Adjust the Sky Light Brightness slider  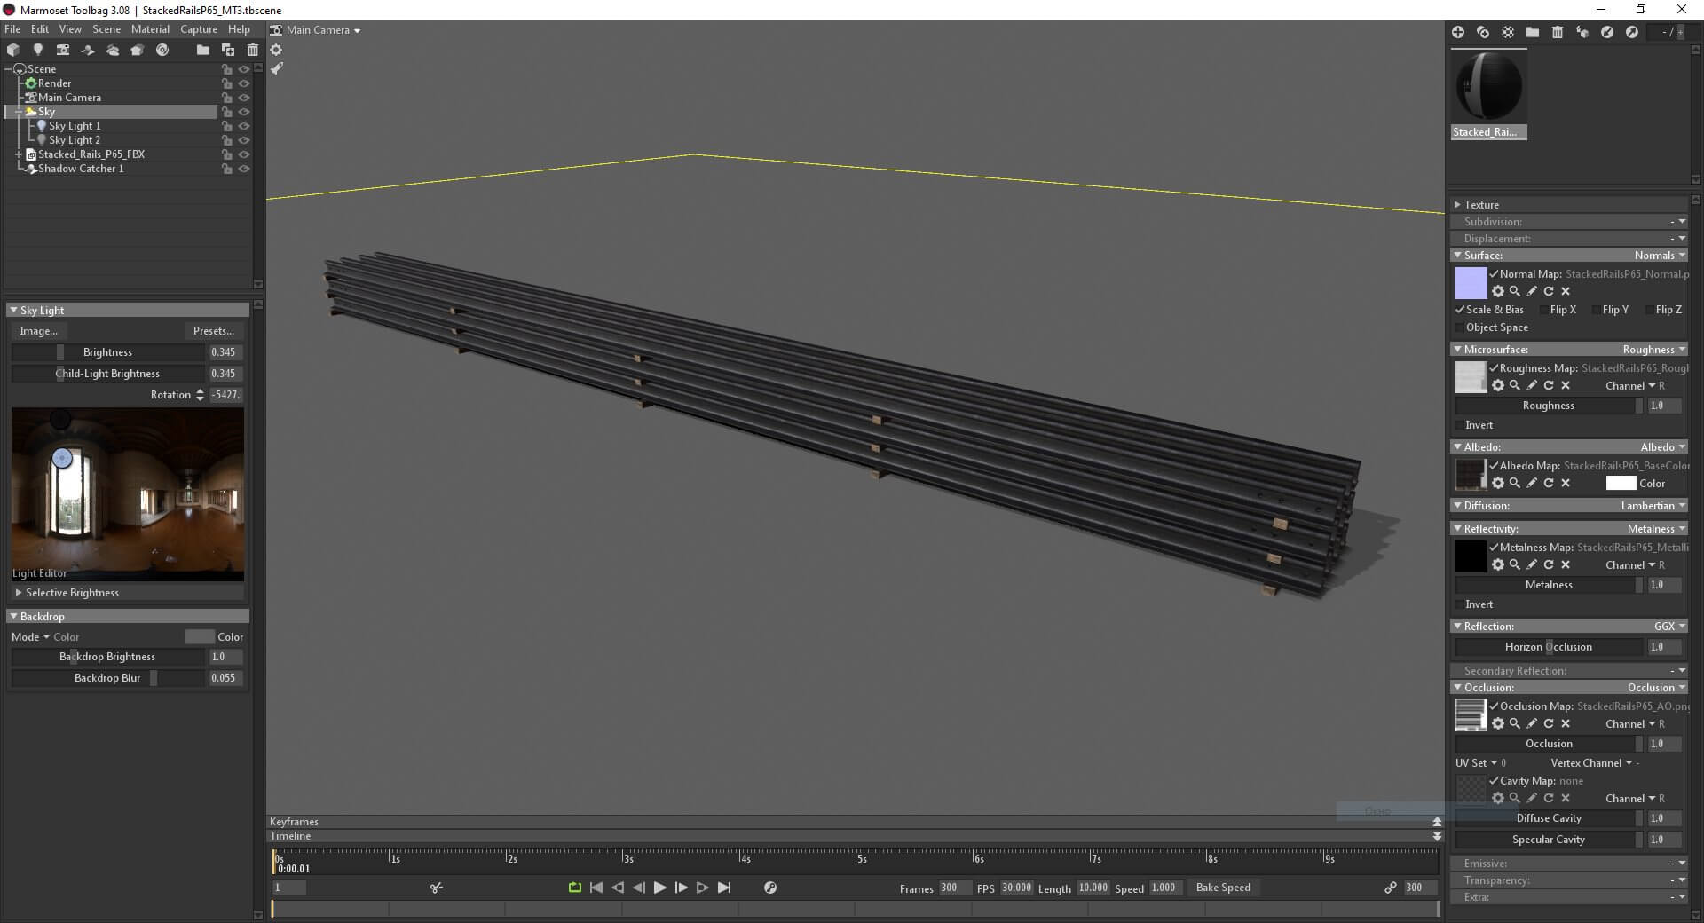tap(108, 352)
